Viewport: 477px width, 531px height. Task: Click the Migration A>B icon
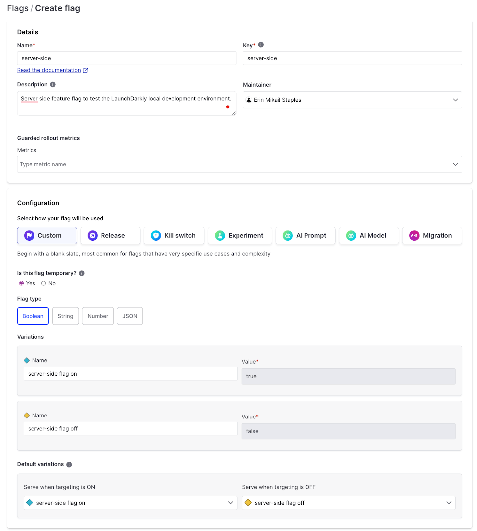pos(414,235)
